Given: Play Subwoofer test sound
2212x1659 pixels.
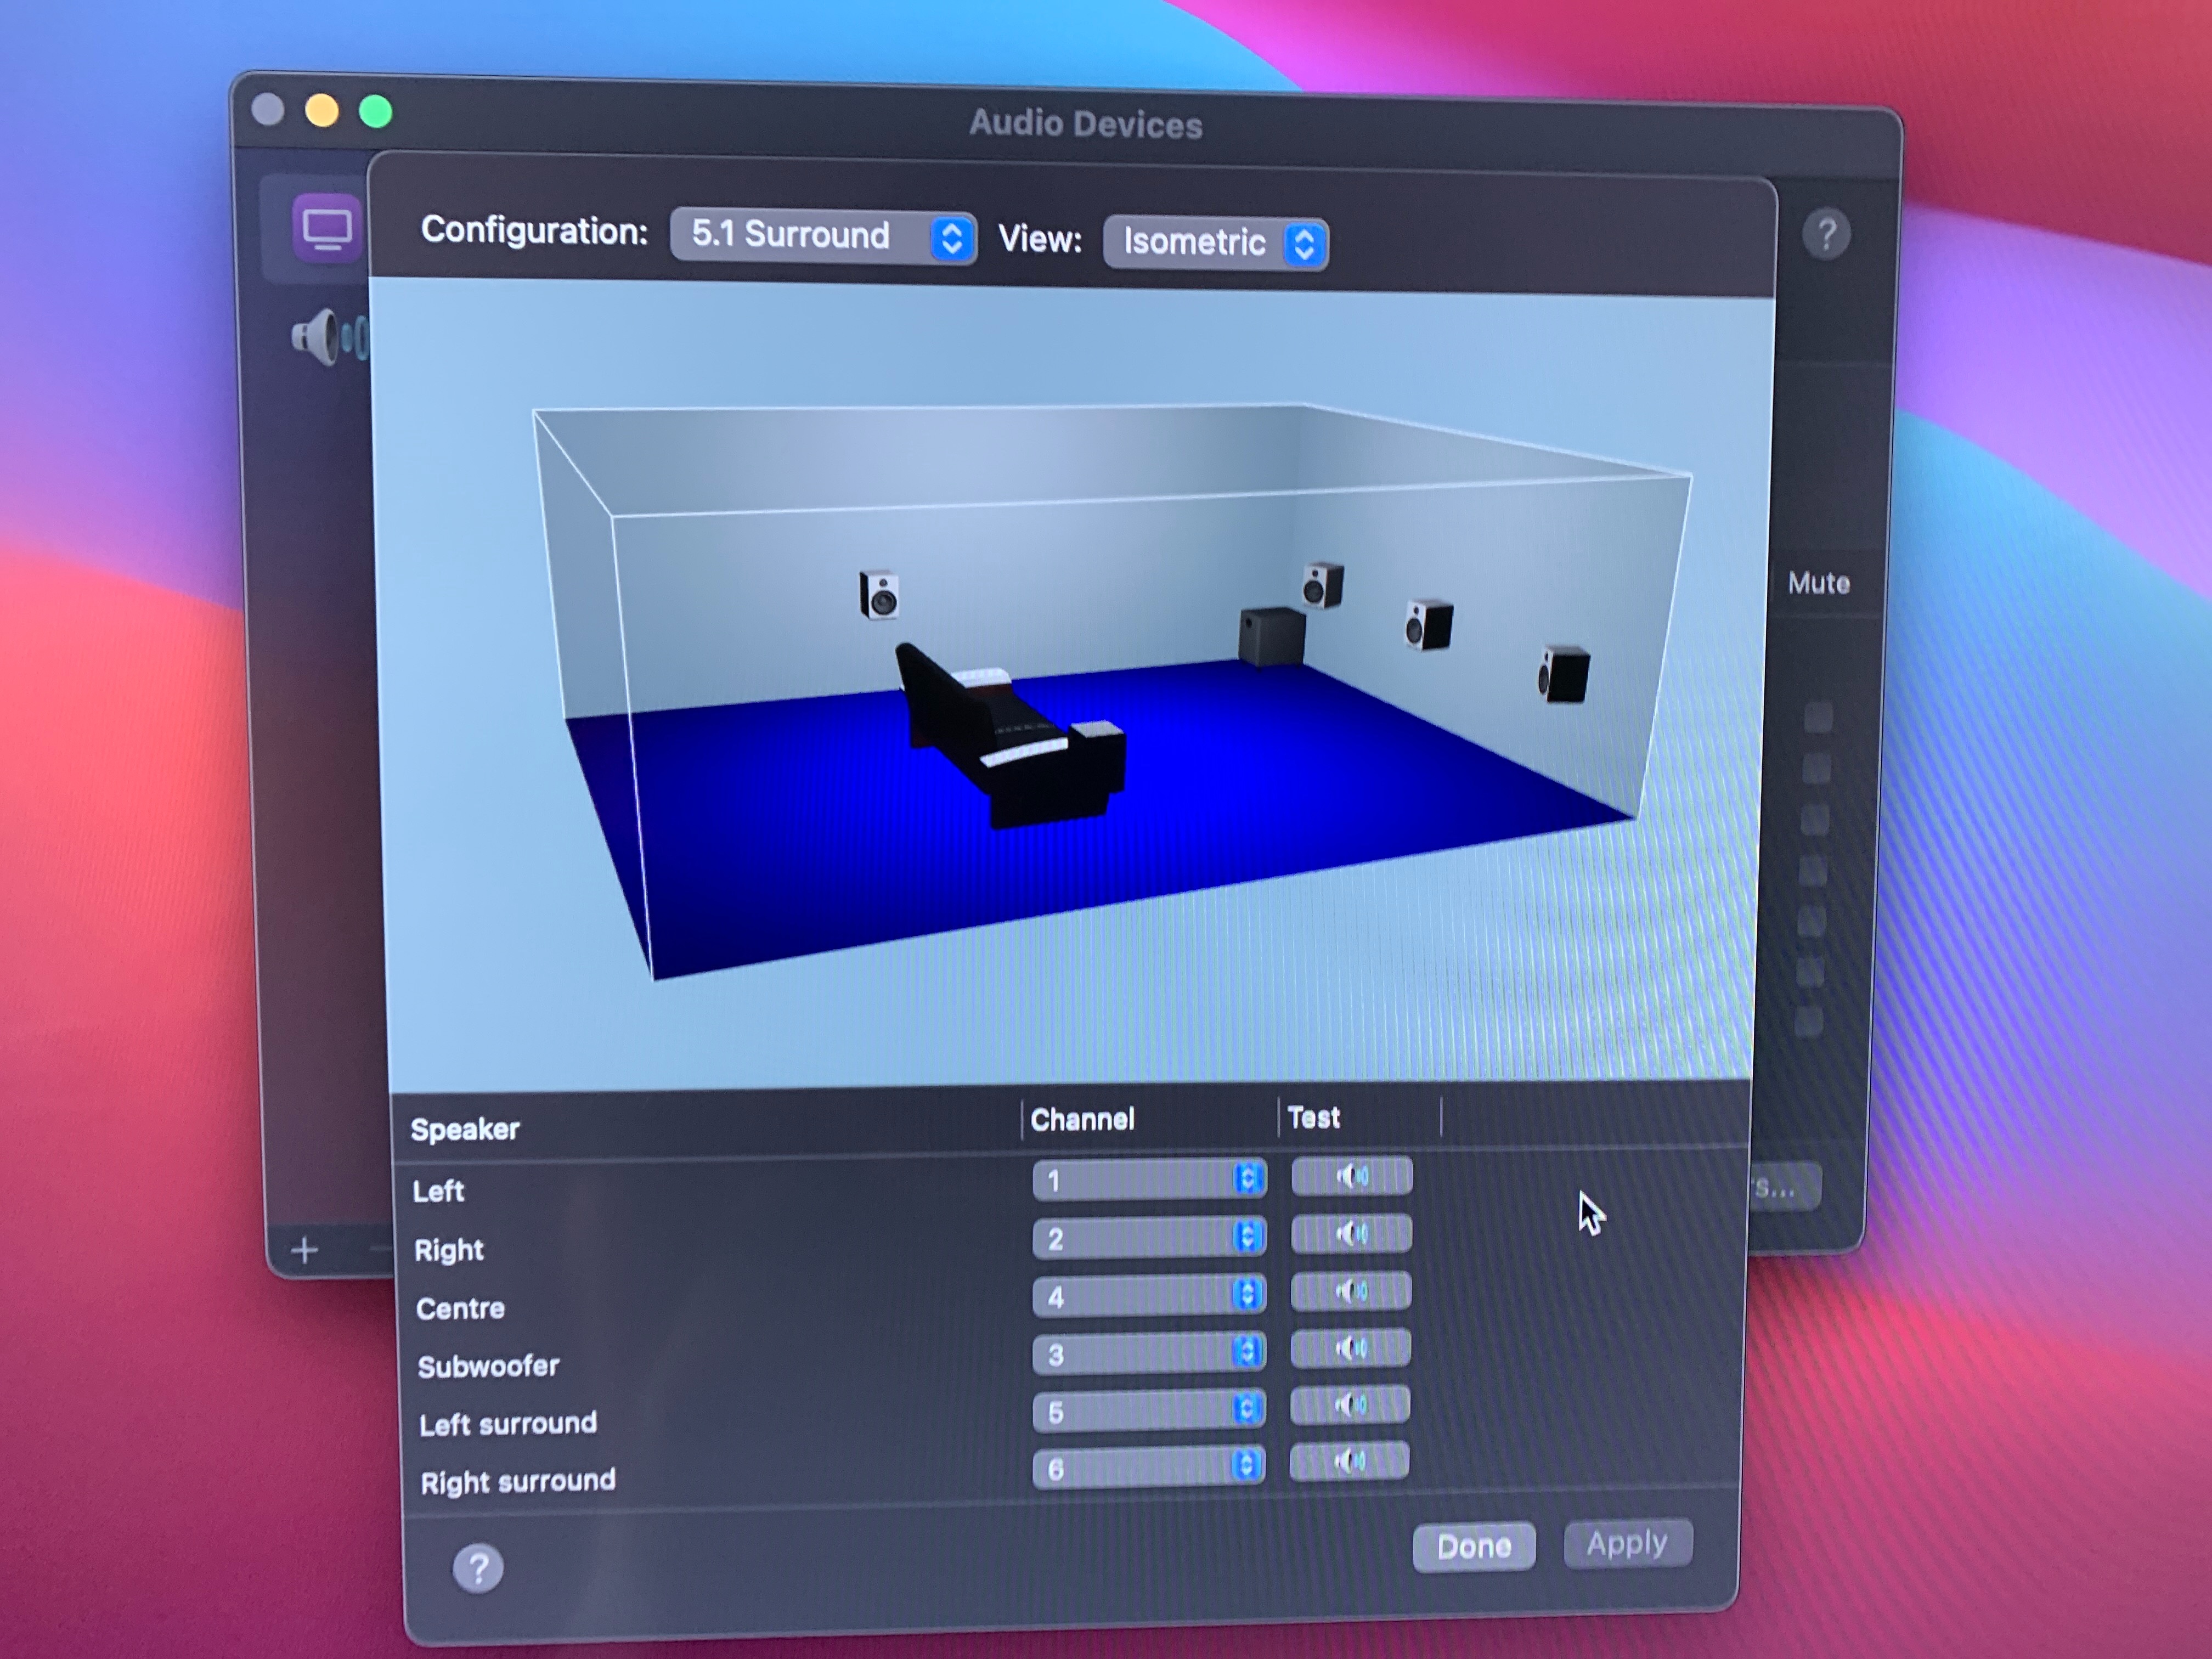Looking at the screenshot, I should pos(1350,1349).
